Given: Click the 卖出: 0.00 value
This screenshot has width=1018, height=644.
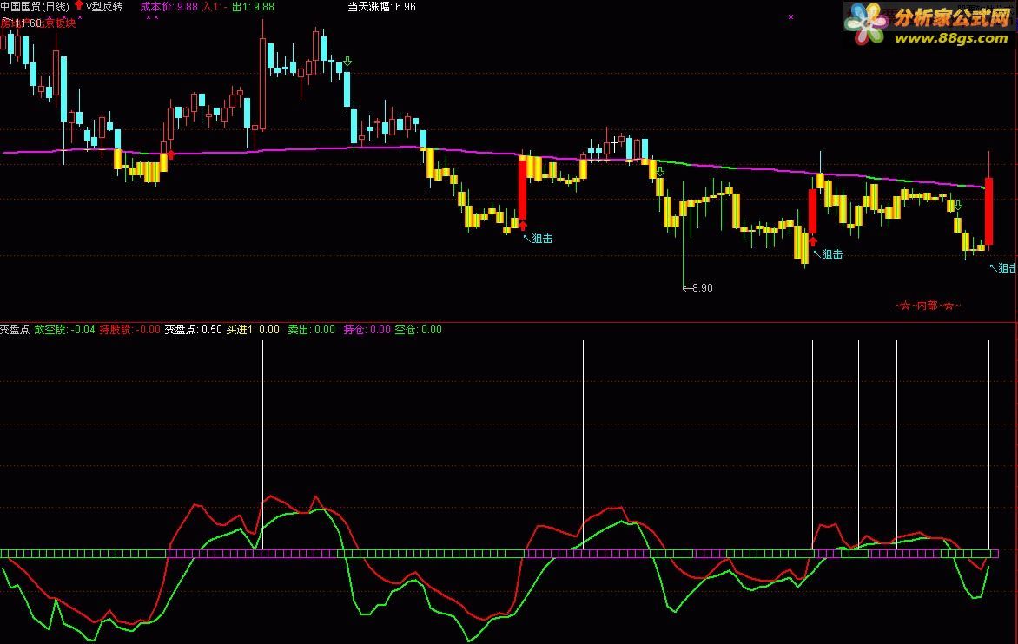Looking at the screenshot, I should coord(312,330).
